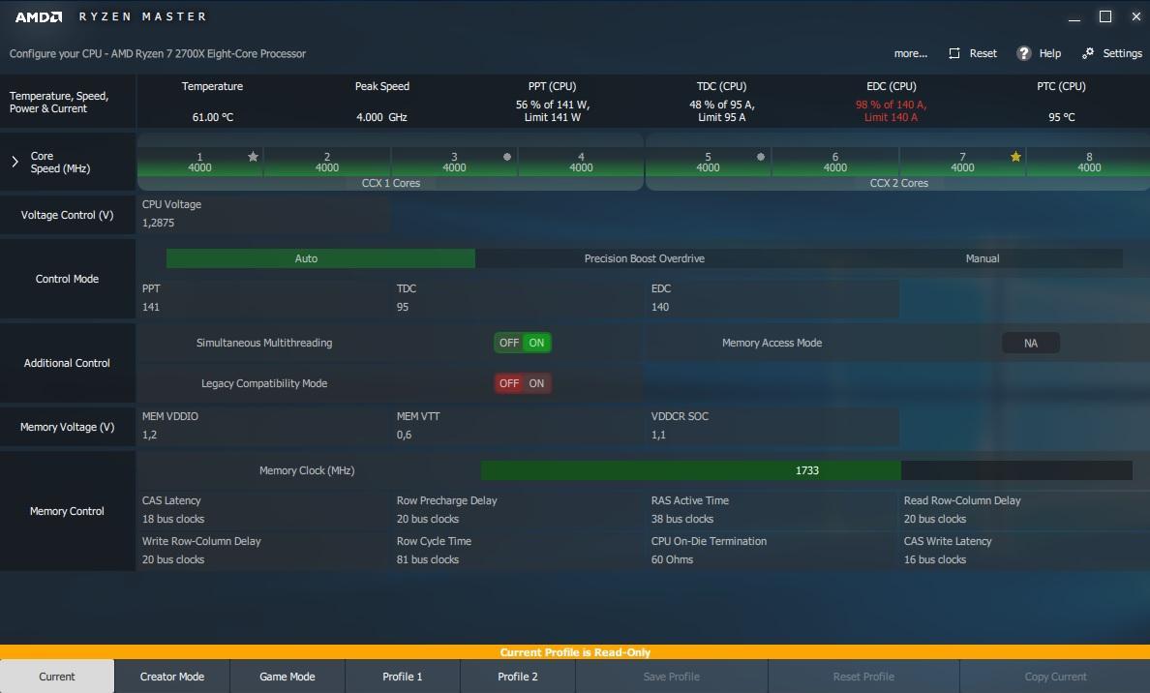
Task: Select Precision Boost Overdrive mode
Action: (644, 258)
